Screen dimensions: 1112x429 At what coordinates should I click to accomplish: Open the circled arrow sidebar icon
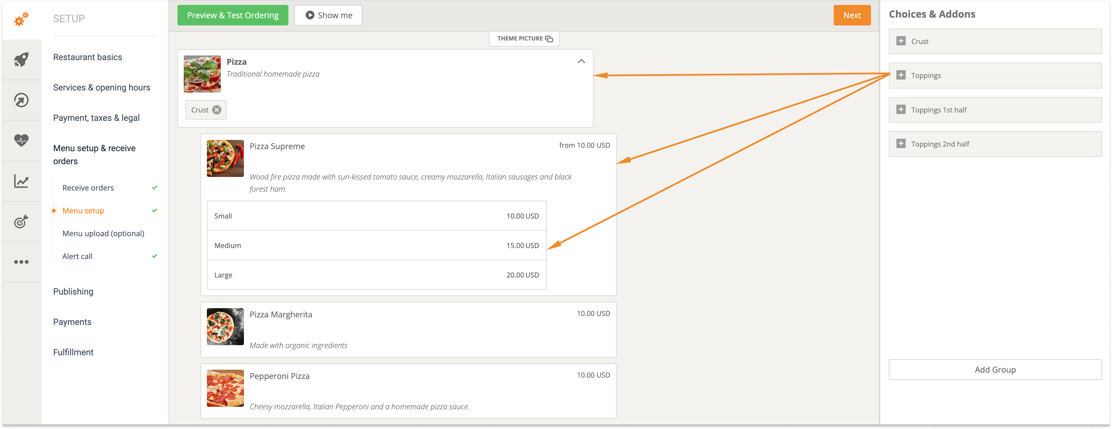[x=21, y=100]
